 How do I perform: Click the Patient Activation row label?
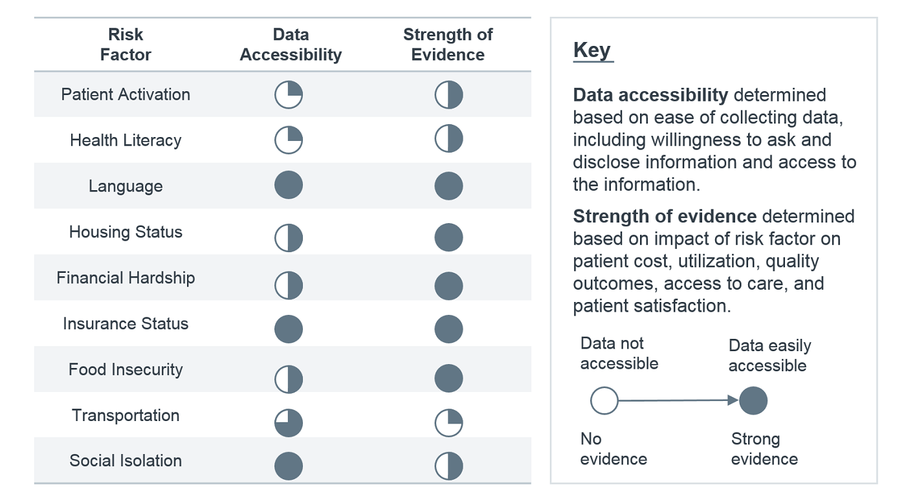(126, 94)
